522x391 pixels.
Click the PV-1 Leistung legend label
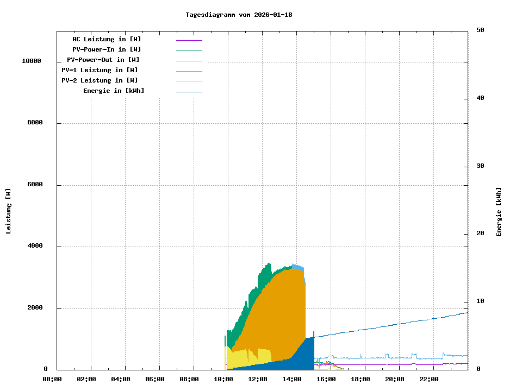pyautogui.click(x=100, y=70)
